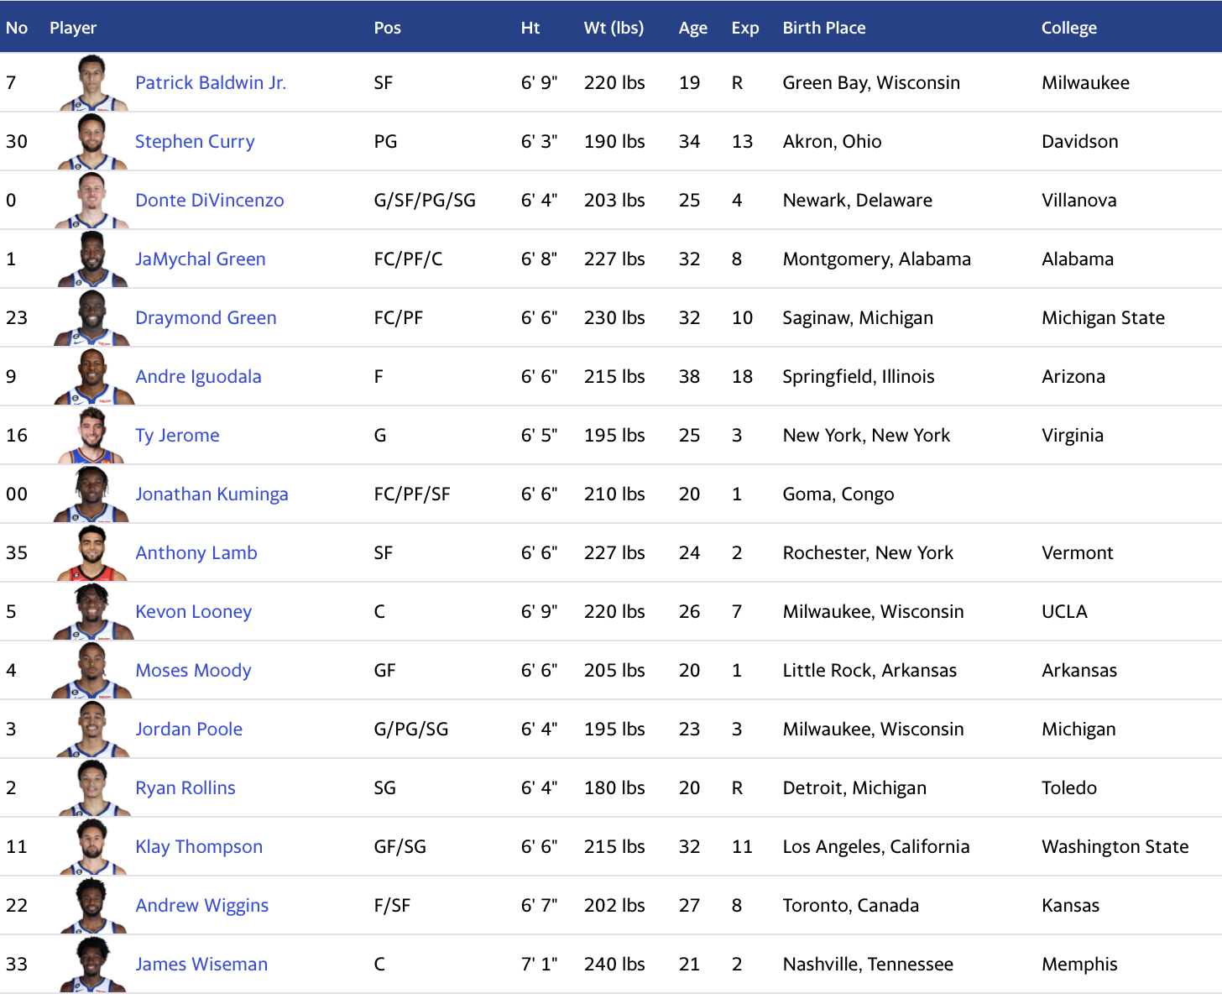Click Andre Iguodala's headshot photo

[93, 376]
